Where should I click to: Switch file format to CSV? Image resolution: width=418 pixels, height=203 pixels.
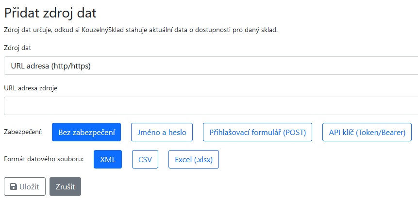coord(145,159)
